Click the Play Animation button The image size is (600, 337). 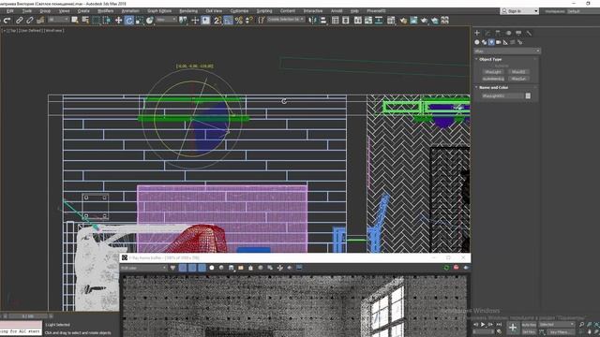pos(483,325)
